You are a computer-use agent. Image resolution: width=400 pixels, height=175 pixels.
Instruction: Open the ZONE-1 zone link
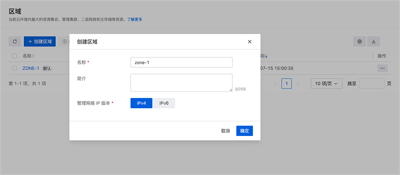coord(31,68)
